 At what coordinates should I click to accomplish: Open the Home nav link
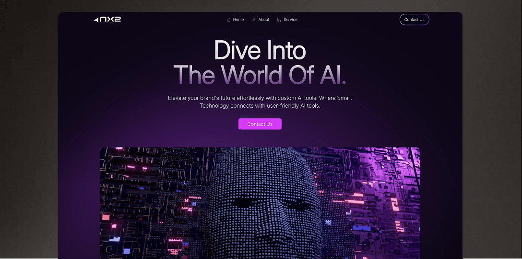238,20
